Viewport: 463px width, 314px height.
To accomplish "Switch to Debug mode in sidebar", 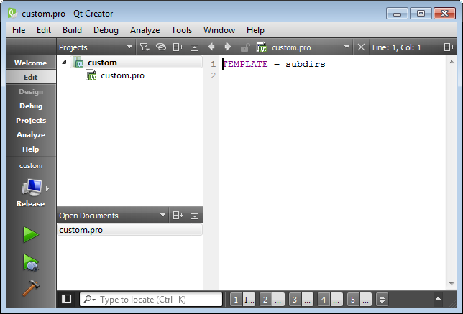I will point(31,106).
